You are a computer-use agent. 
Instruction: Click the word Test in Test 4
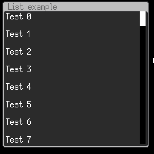point(14,87)
